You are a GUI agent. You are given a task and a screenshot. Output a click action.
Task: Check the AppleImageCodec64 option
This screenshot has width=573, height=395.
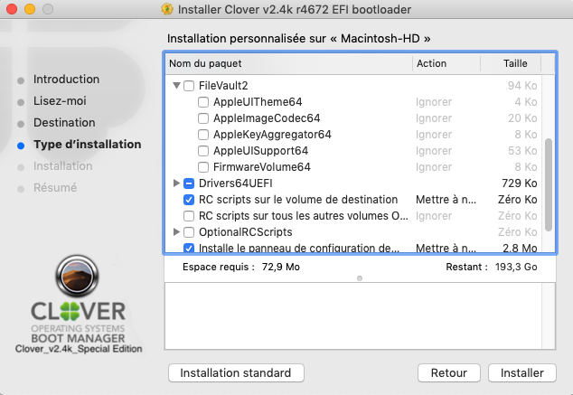point(203,118)
